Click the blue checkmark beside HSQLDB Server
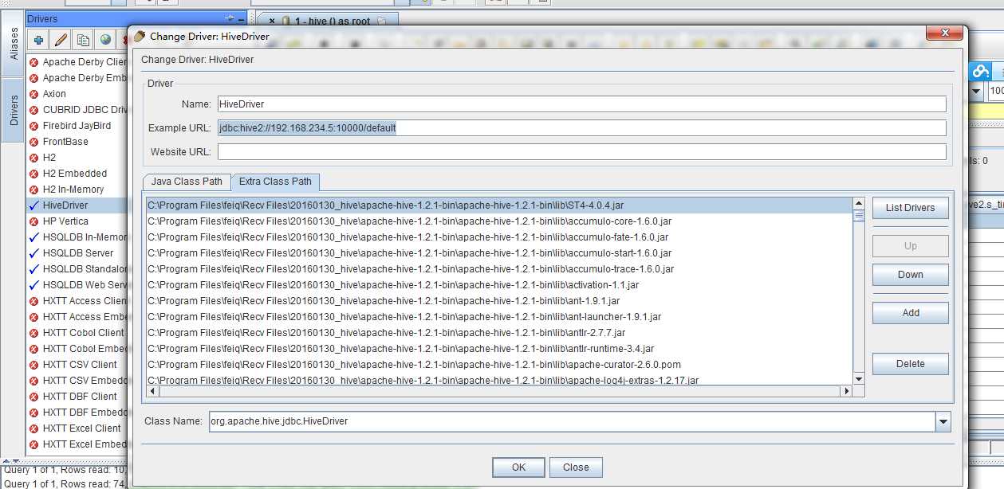The image size is (1004, 489). tap(34, 253)
